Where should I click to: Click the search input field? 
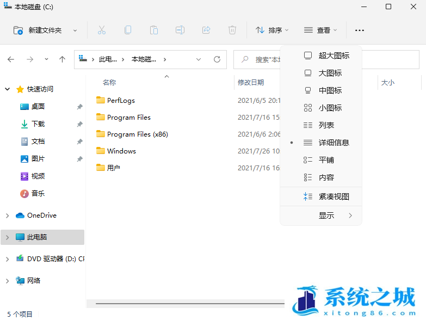point(326,59)
